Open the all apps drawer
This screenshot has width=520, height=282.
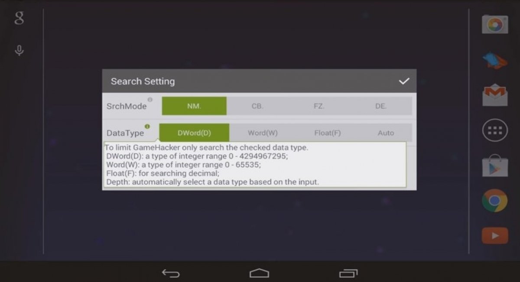(x=495, y=130)
